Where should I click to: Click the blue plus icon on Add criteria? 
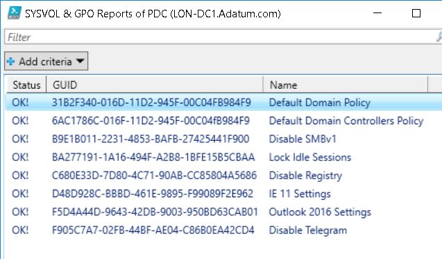click(10, 61)
